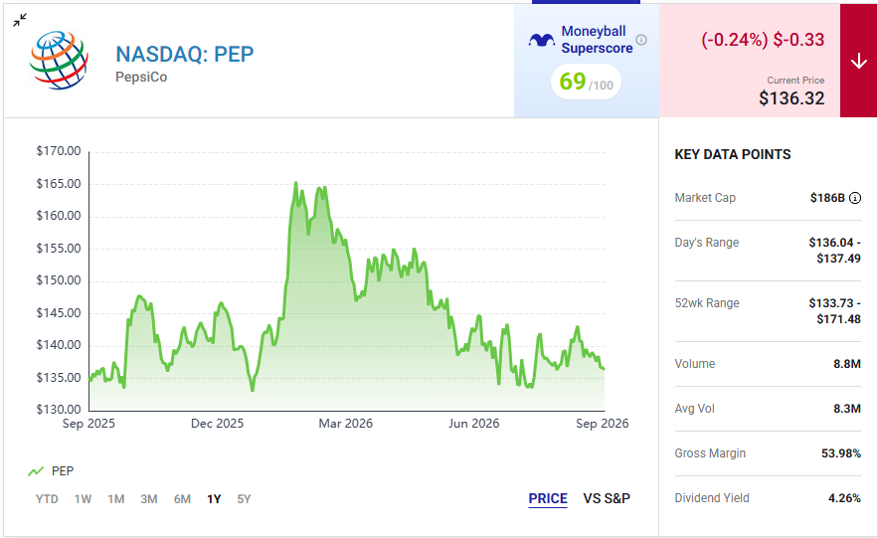Image resolution: width=878 pixels, height=538 pixels.
Task: Show the 5Y price history
Action: point(244,499)
